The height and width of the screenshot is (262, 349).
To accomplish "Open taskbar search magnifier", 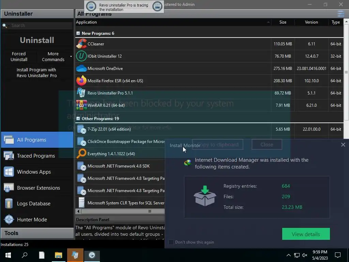I will coord(25,255).
